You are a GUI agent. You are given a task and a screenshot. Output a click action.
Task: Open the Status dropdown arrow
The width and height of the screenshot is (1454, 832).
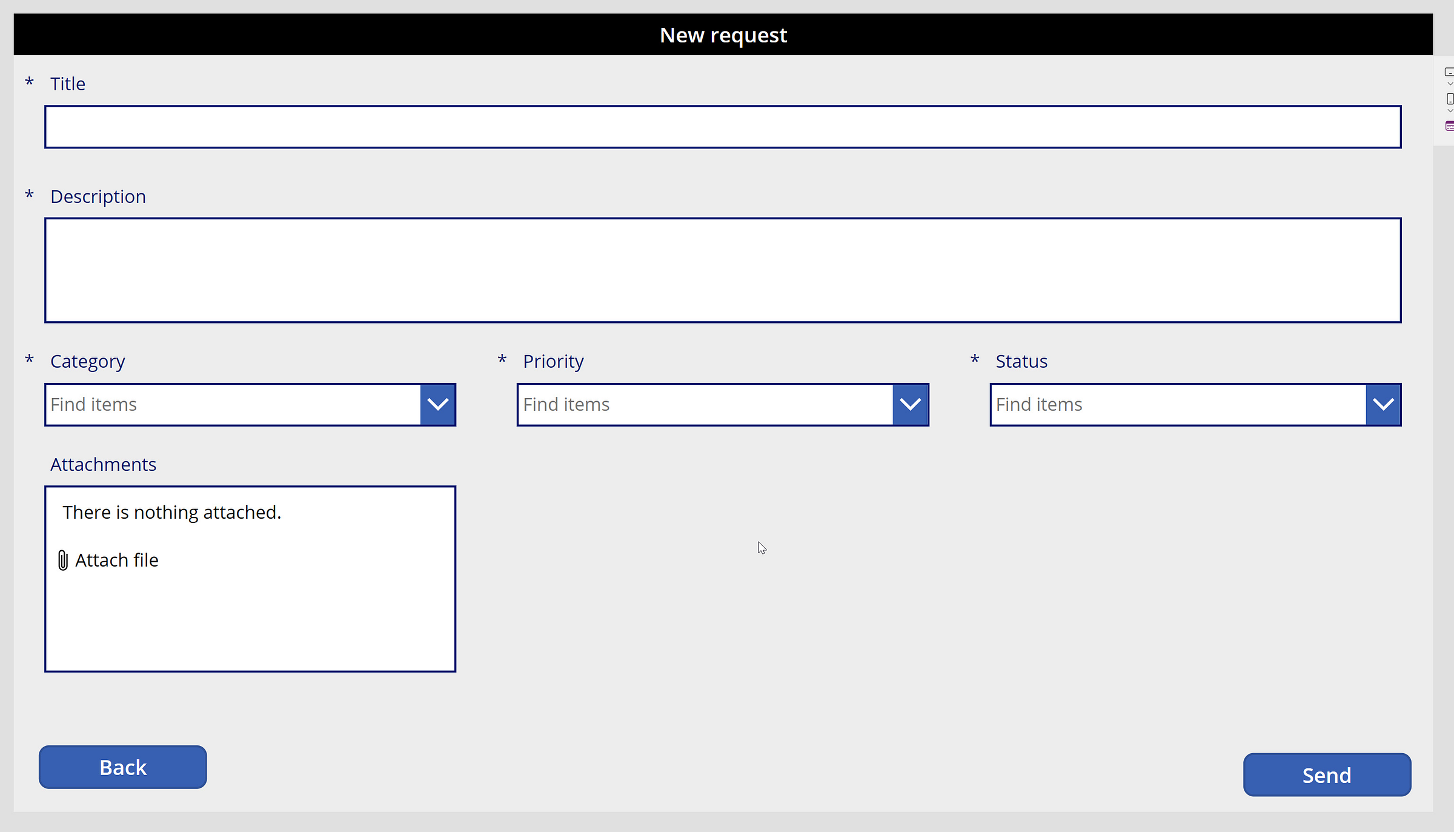1383,404
